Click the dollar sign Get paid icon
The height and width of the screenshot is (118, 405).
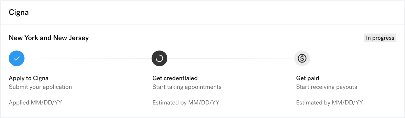point(302,58)
